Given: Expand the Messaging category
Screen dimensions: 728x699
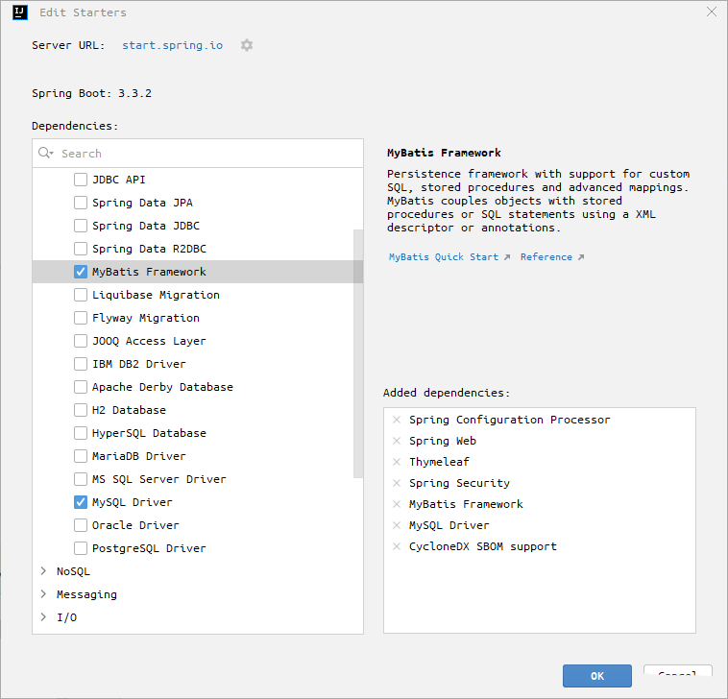Looking at the screenshot, I should [43, 594].
